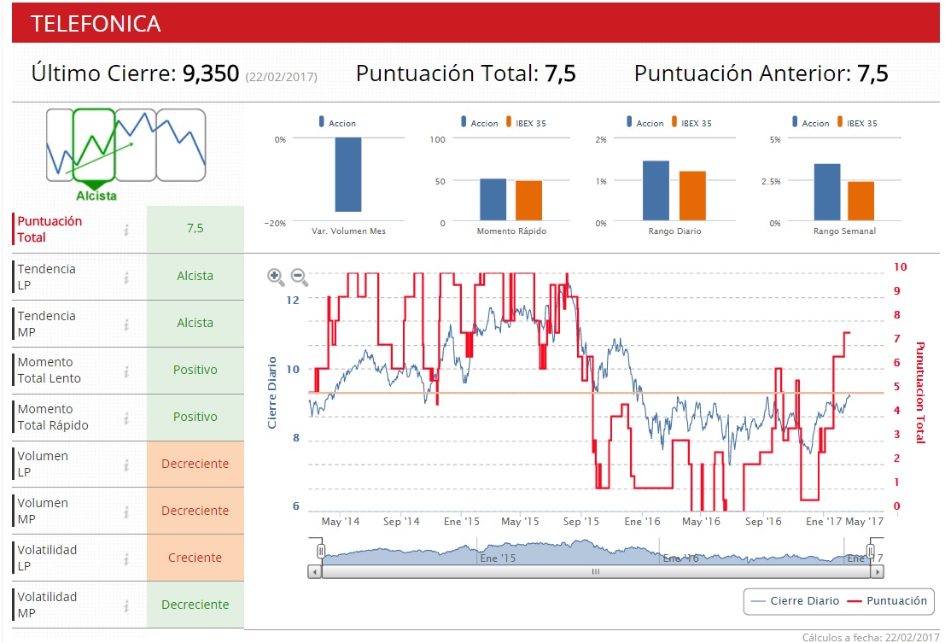
Task: Click the Var. Volumen Mes chart label
Action: tap(348, 231)
